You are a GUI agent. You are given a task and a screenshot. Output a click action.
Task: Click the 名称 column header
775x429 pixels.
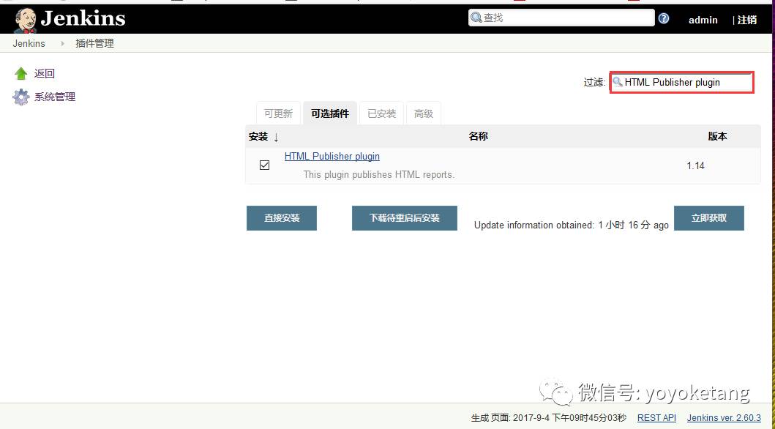(478, 136)
